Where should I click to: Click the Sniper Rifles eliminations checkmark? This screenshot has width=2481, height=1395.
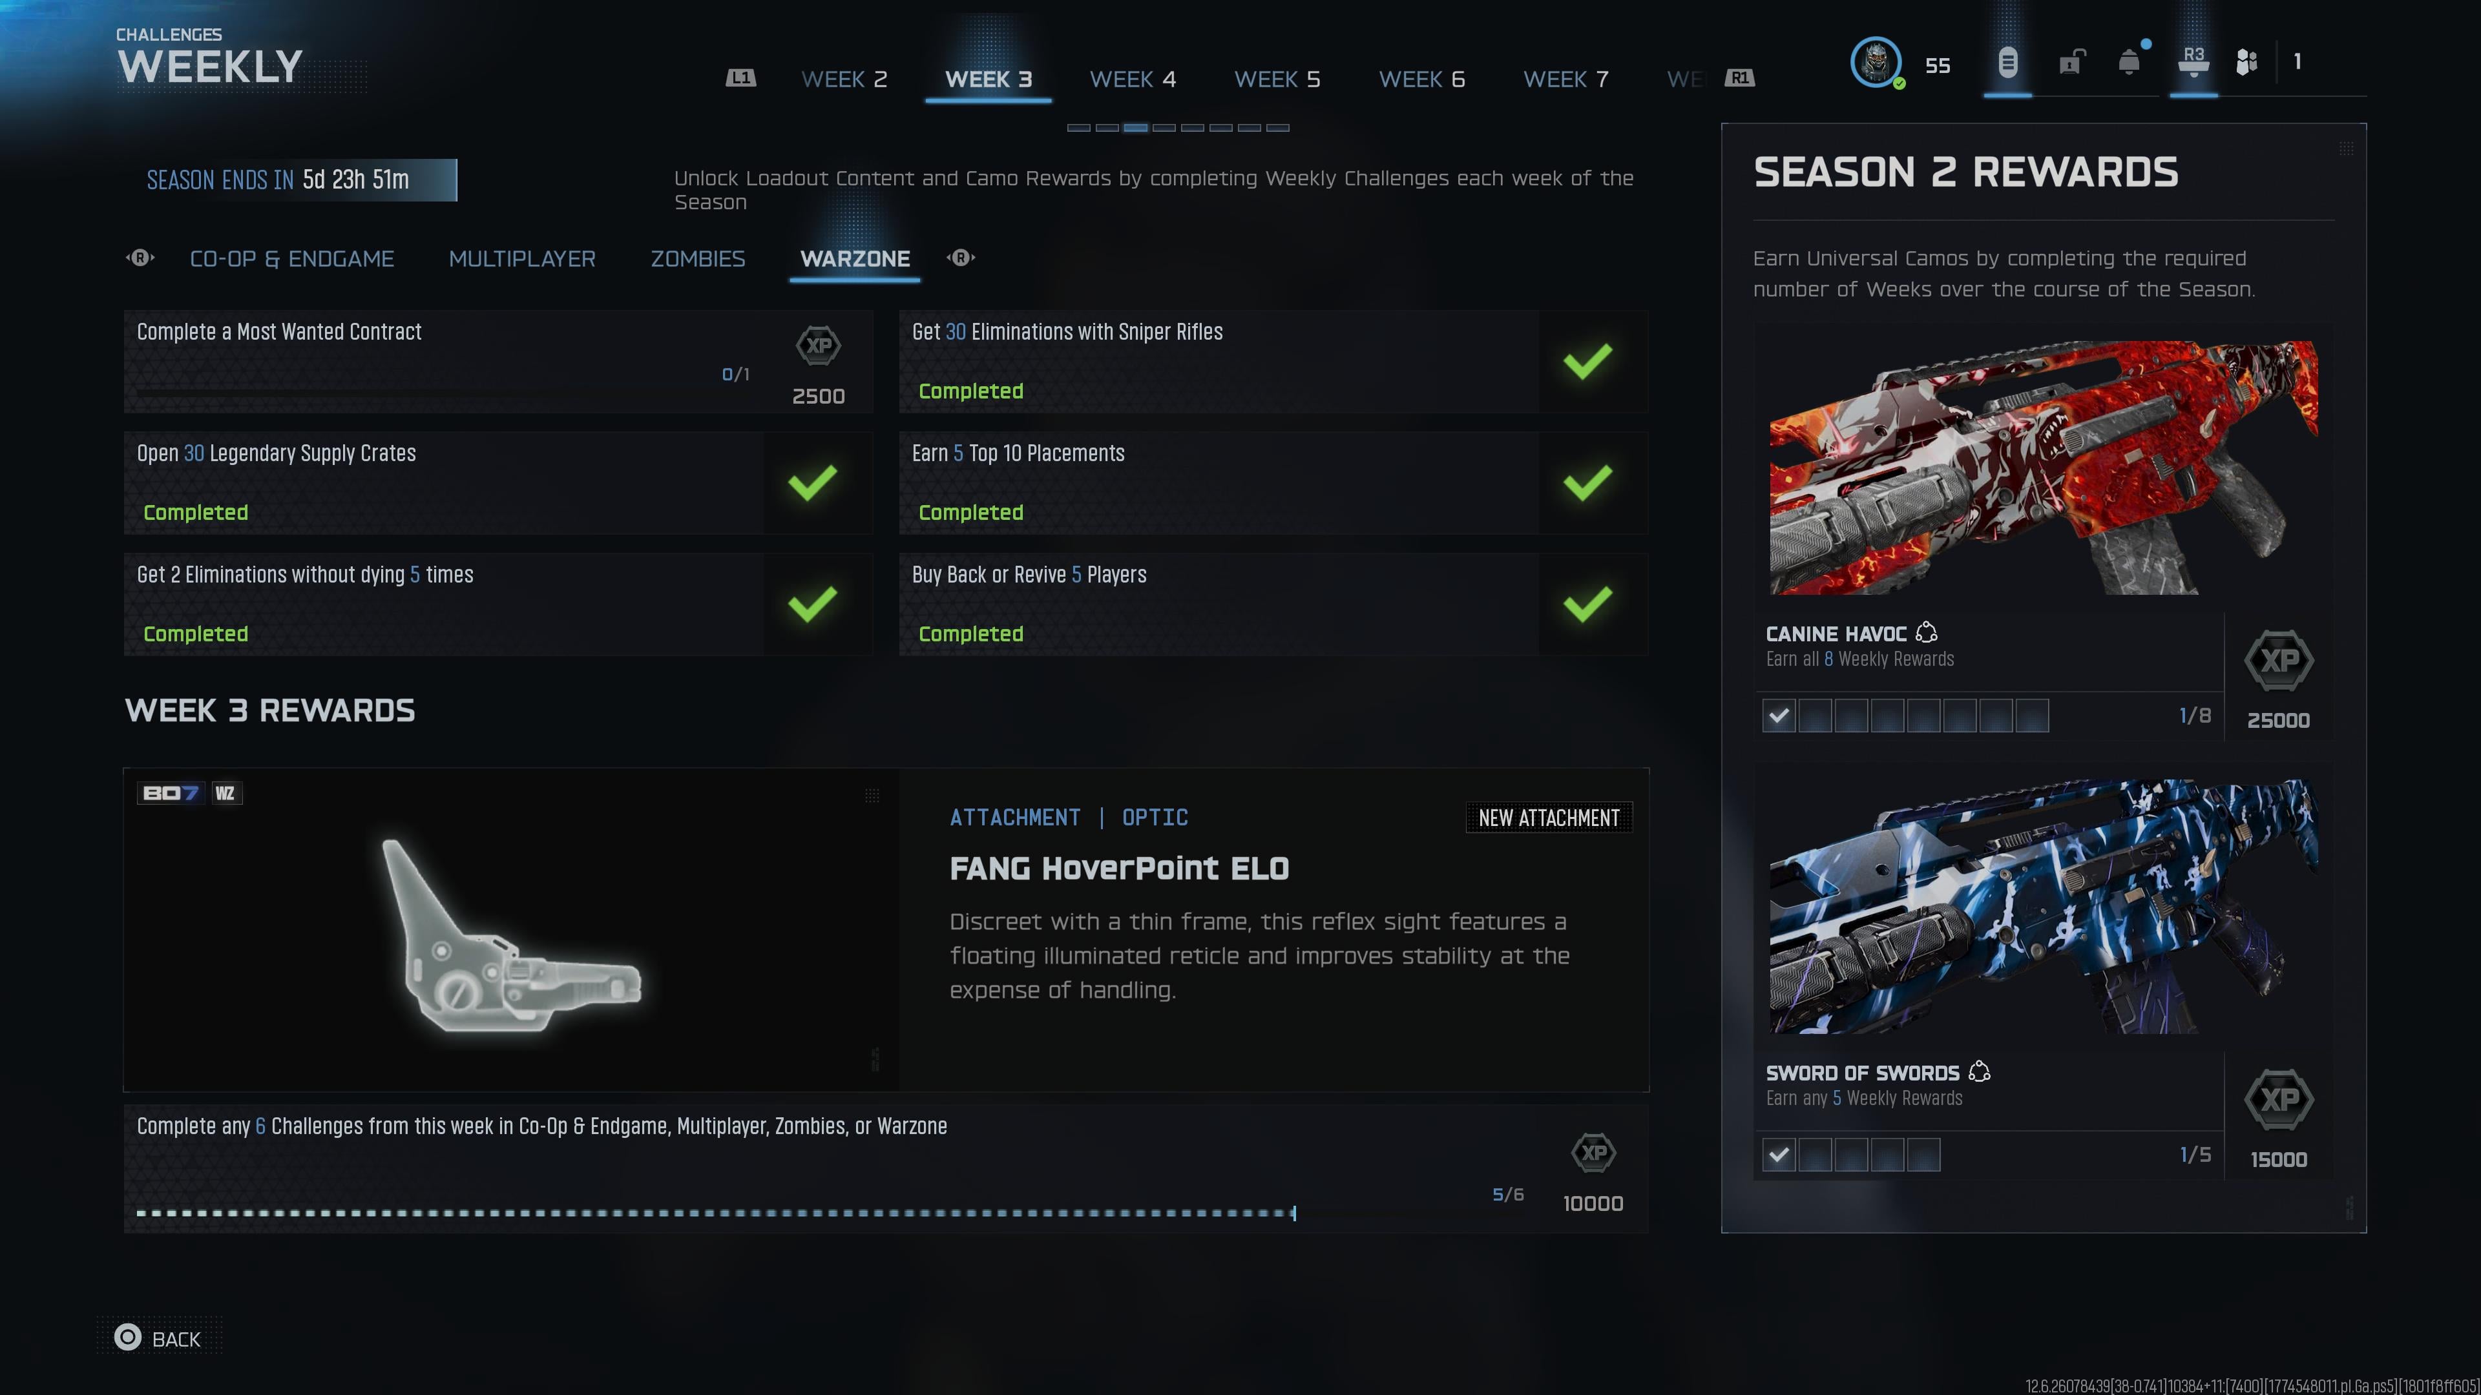point(1588,361)
